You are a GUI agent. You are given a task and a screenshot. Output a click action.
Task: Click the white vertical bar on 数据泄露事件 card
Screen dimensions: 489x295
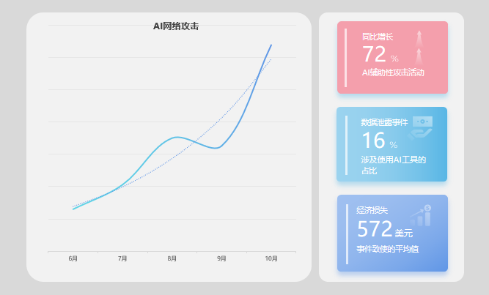[346, 144]
